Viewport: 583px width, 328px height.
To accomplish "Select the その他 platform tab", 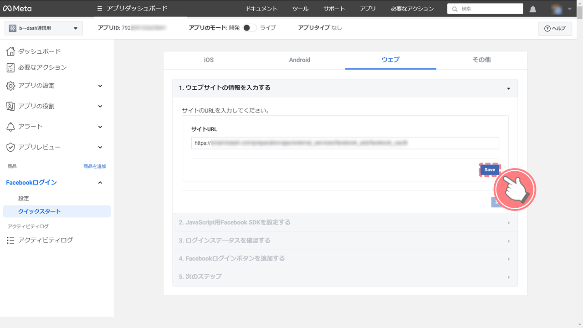I will pyautogui.click(x=481, y=60).
